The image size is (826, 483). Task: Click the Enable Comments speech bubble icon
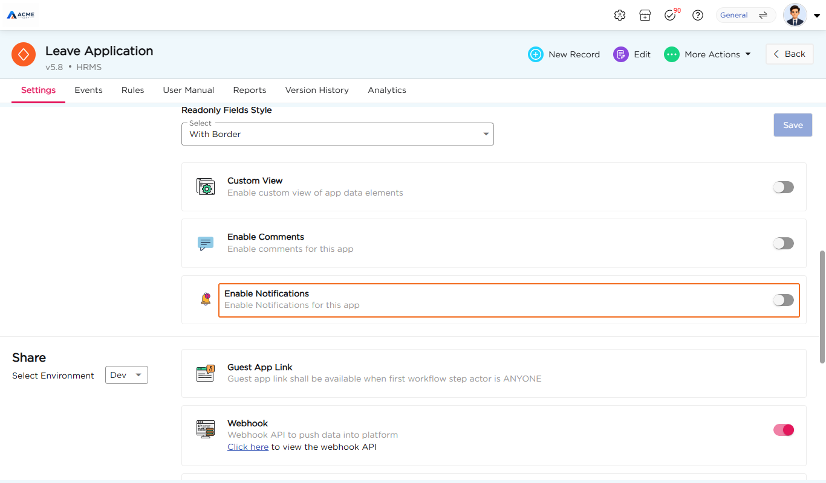tap(206, 243)
